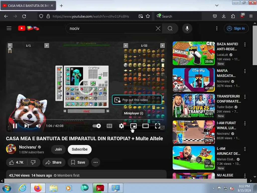This screenshot has height=193, width=257.
Task: Go to YouTube home logo
Action: coord(29,28)
